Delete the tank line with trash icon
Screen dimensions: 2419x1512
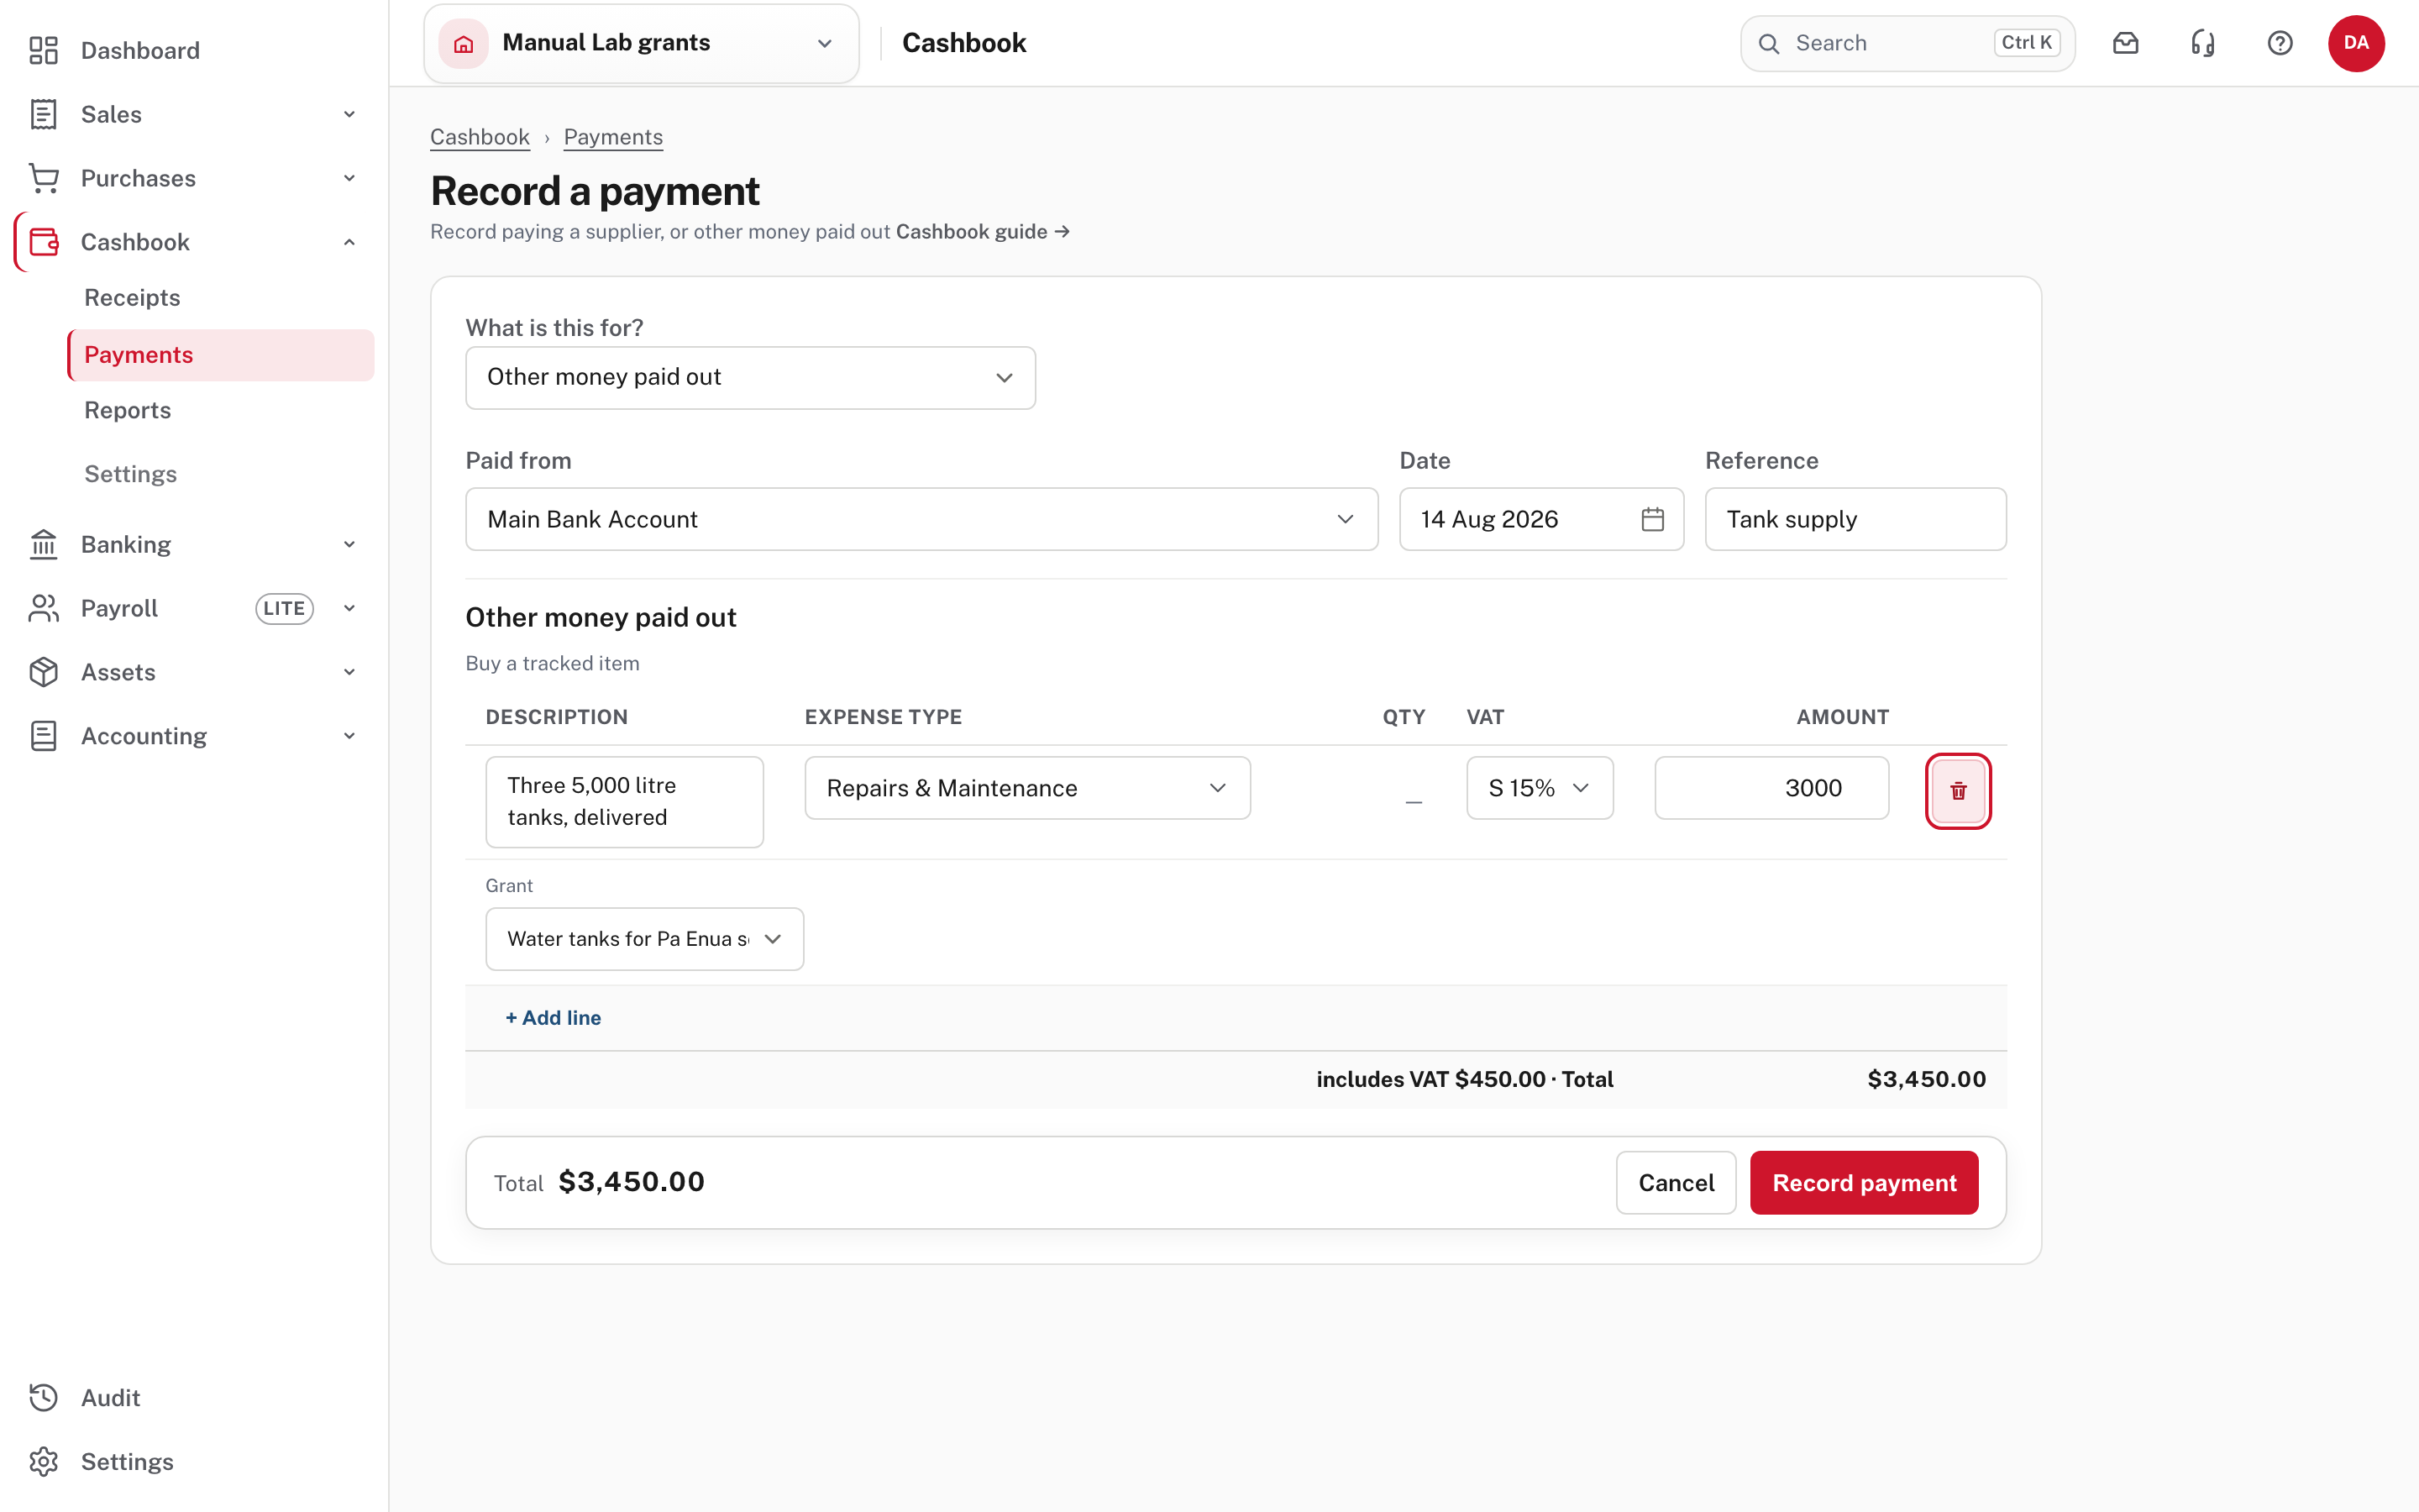pos(1958,791)
